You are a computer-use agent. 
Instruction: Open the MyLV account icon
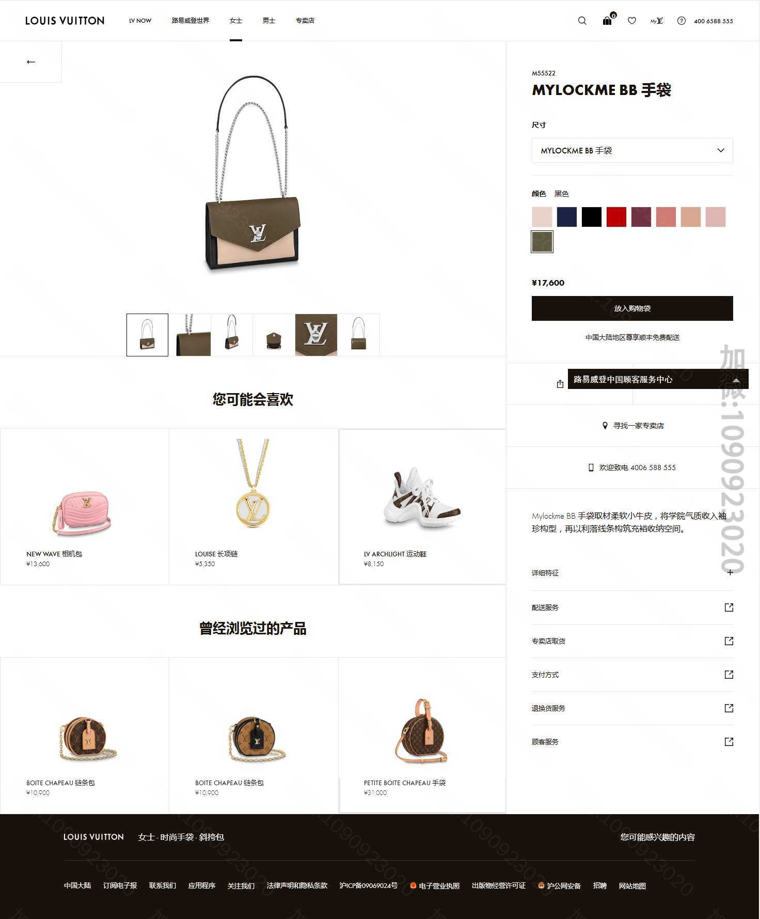(657, 21)
